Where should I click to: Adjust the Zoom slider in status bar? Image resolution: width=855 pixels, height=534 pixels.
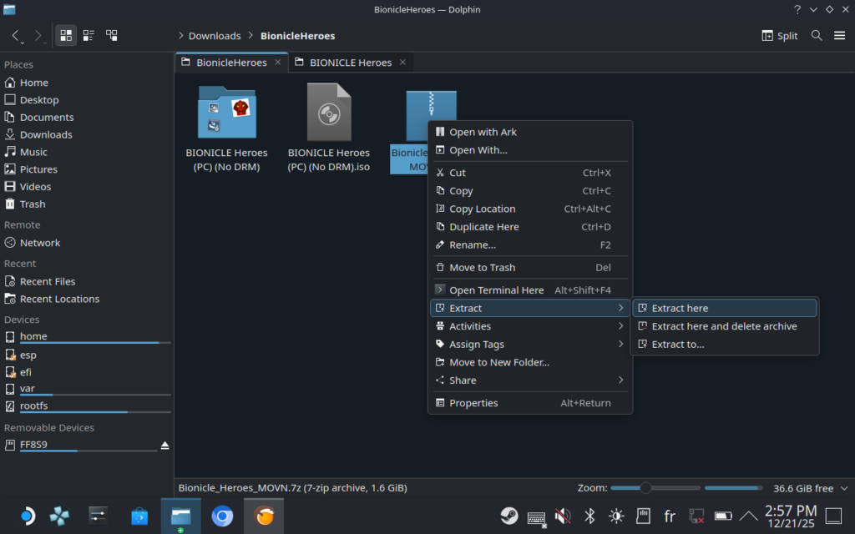click(645, 488)
